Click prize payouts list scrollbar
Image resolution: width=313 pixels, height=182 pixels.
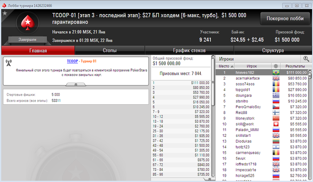coord(213,116)
